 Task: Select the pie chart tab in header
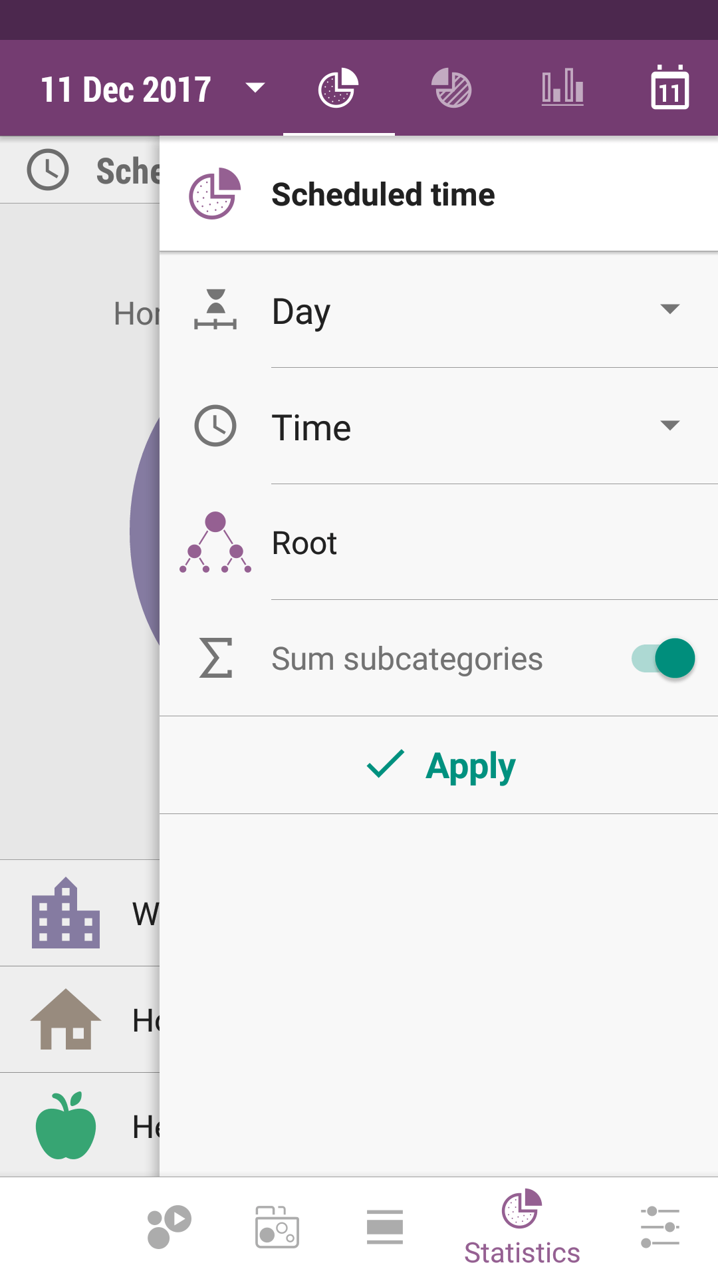click(338, 88)
